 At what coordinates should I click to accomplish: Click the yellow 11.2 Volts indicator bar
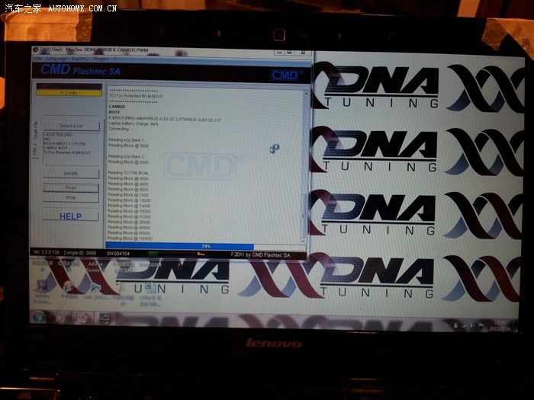point(69,93)
